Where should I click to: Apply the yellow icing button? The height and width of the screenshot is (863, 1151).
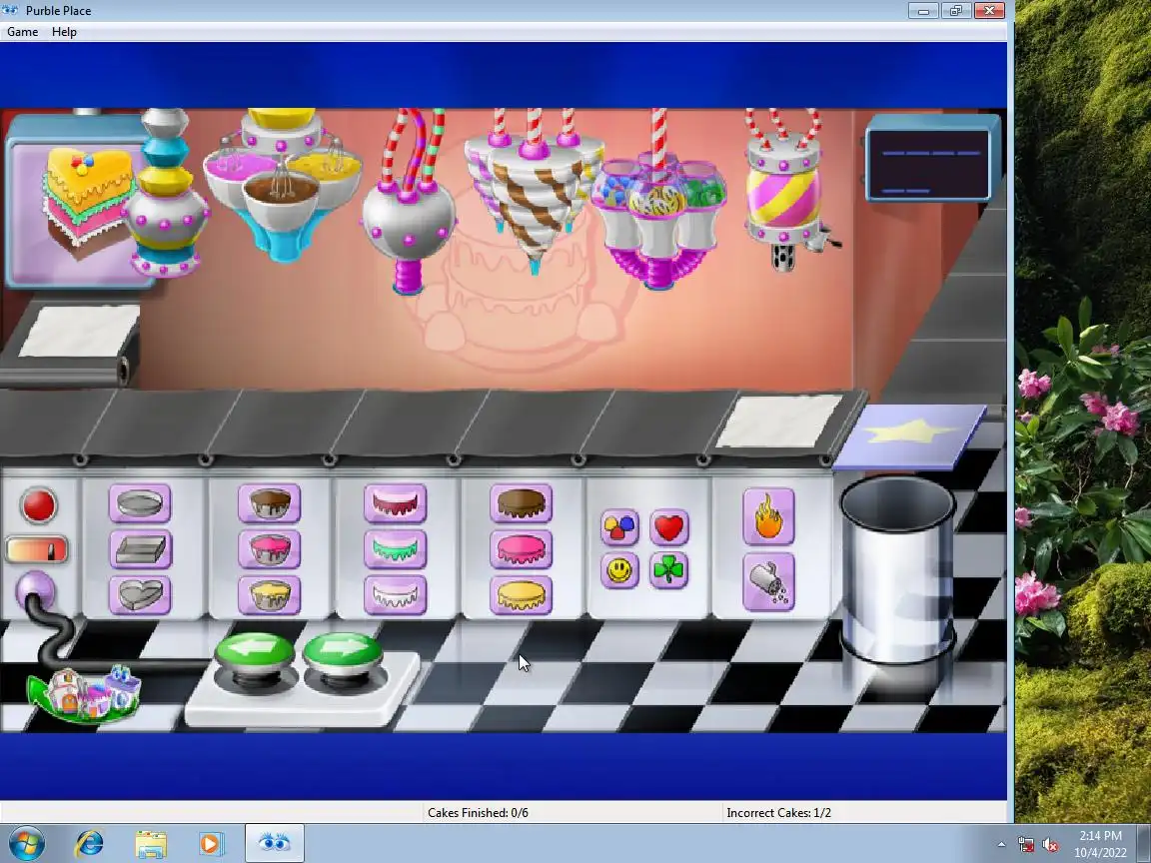pyautogui.click(x=522, y=594)
